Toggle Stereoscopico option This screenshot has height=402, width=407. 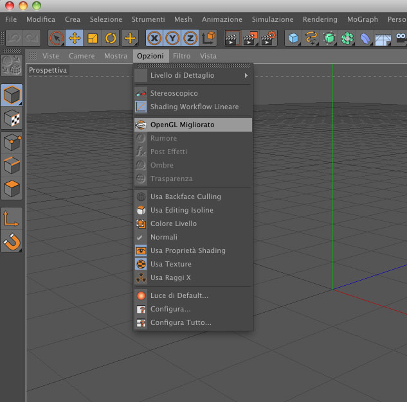(x=193, y=93)
